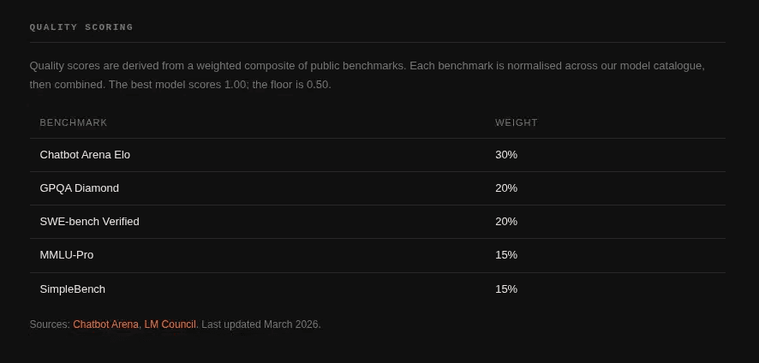Select the Chatbot Arena Elo benchmark name

pyautogui.click(x=85, y=155)
